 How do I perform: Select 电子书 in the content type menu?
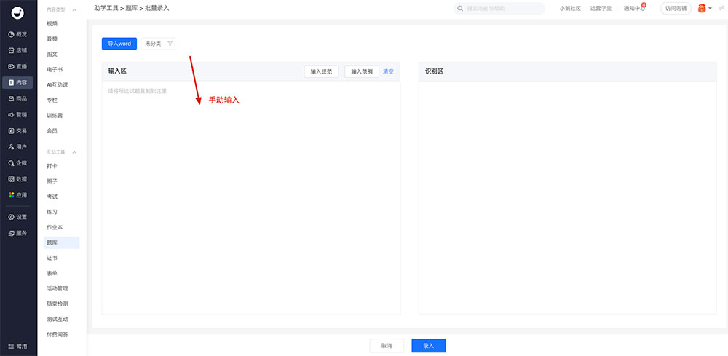point(55,69)
